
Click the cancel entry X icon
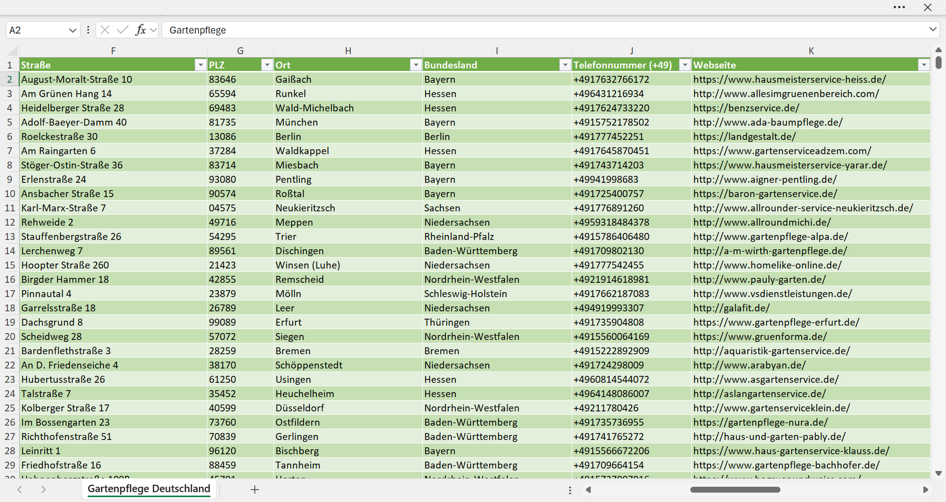(105, 30)
